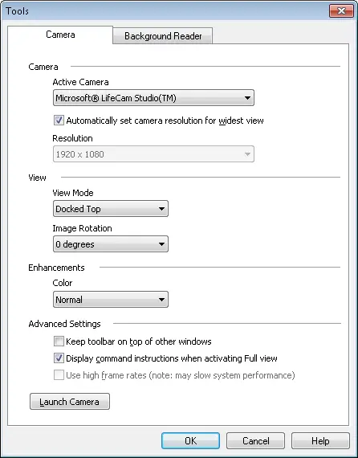
Task: Click the Microsoft LifeCam Studio camera field
Action: click(x=153, y=98)
